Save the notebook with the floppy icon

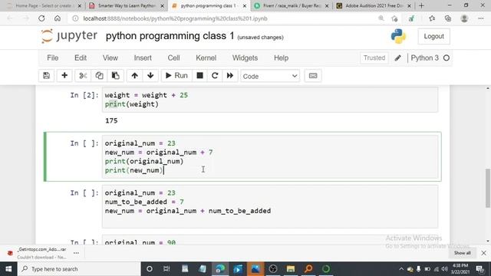click(46, 76)
